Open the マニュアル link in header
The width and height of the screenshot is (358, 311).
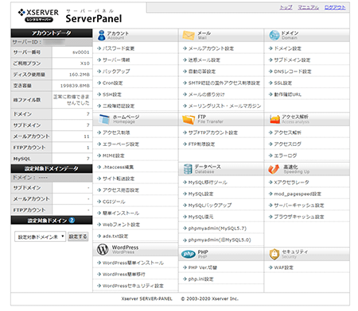click(308, 7)
